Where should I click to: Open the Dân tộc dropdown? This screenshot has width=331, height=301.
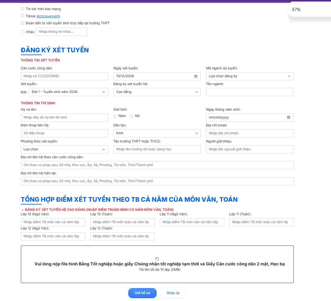click(157, 133)
